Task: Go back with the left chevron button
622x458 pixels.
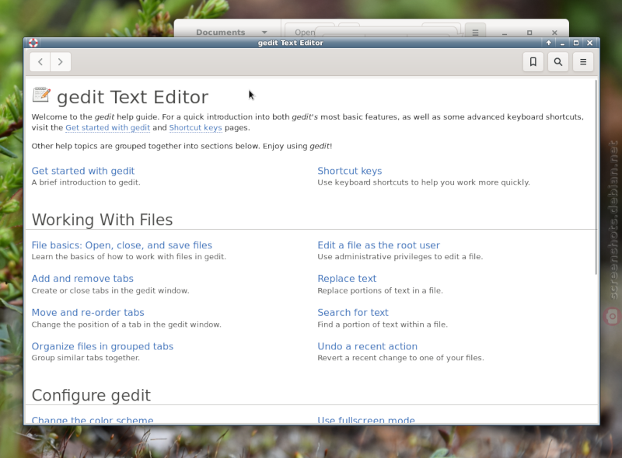Action: click(x=40, y=62)
